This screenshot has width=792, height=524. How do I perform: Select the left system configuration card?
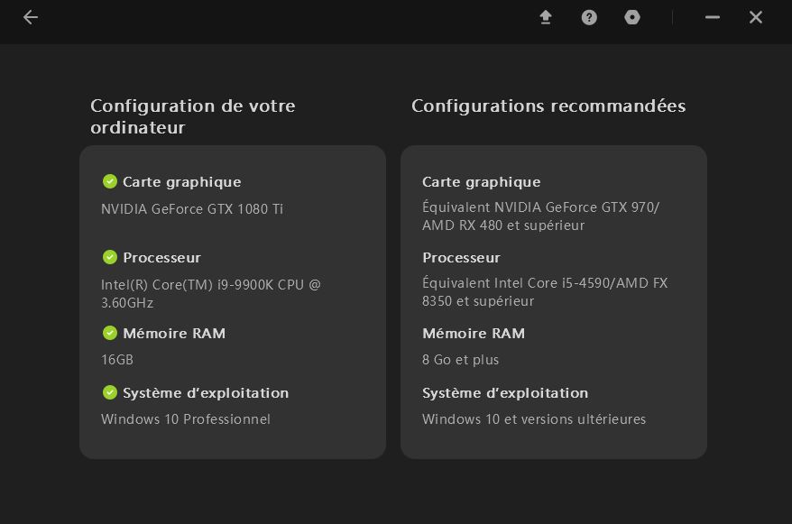click(233, 301)
